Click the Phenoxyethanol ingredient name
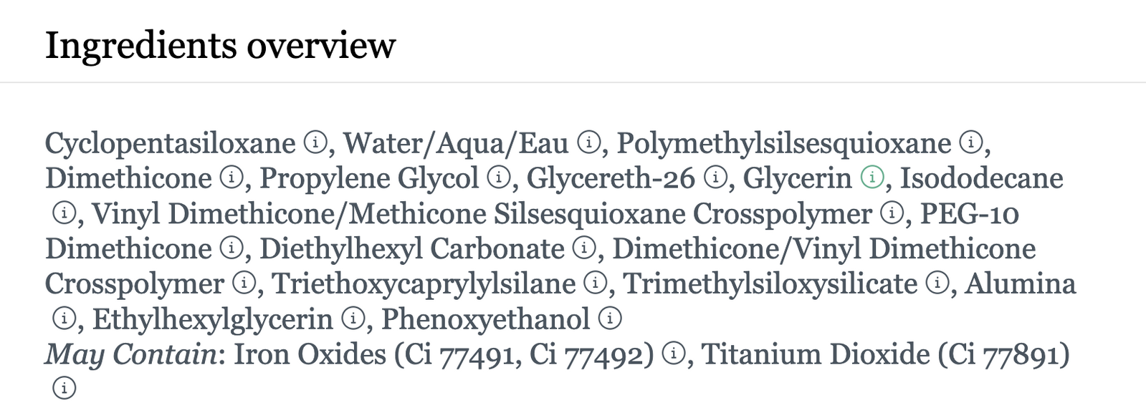Viewport: 1146px width, 408px height. [485, 319]
